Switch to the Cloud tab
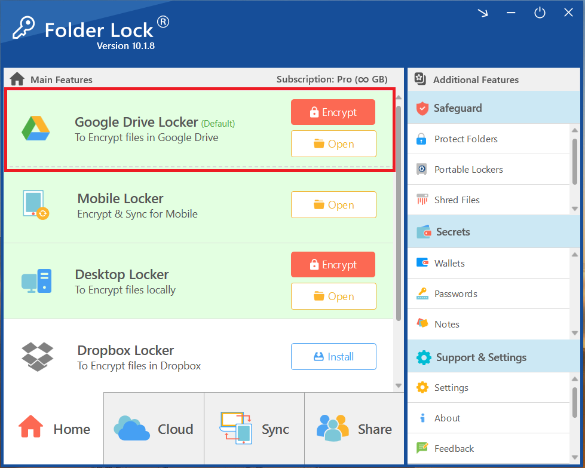 (x=154, y=429)
